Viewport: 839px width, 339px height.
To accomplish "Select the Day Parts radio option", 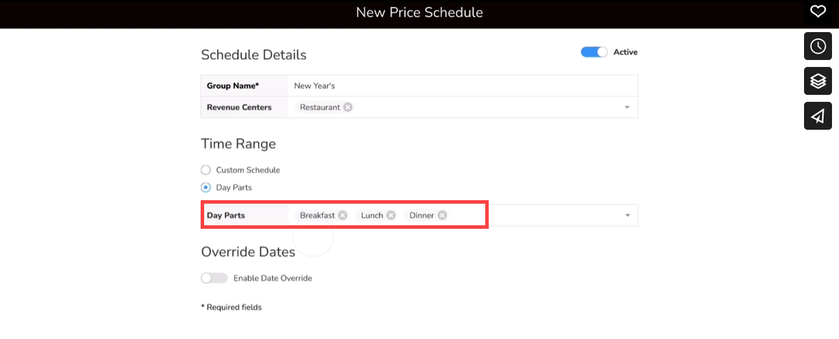I will click(206, 188).
